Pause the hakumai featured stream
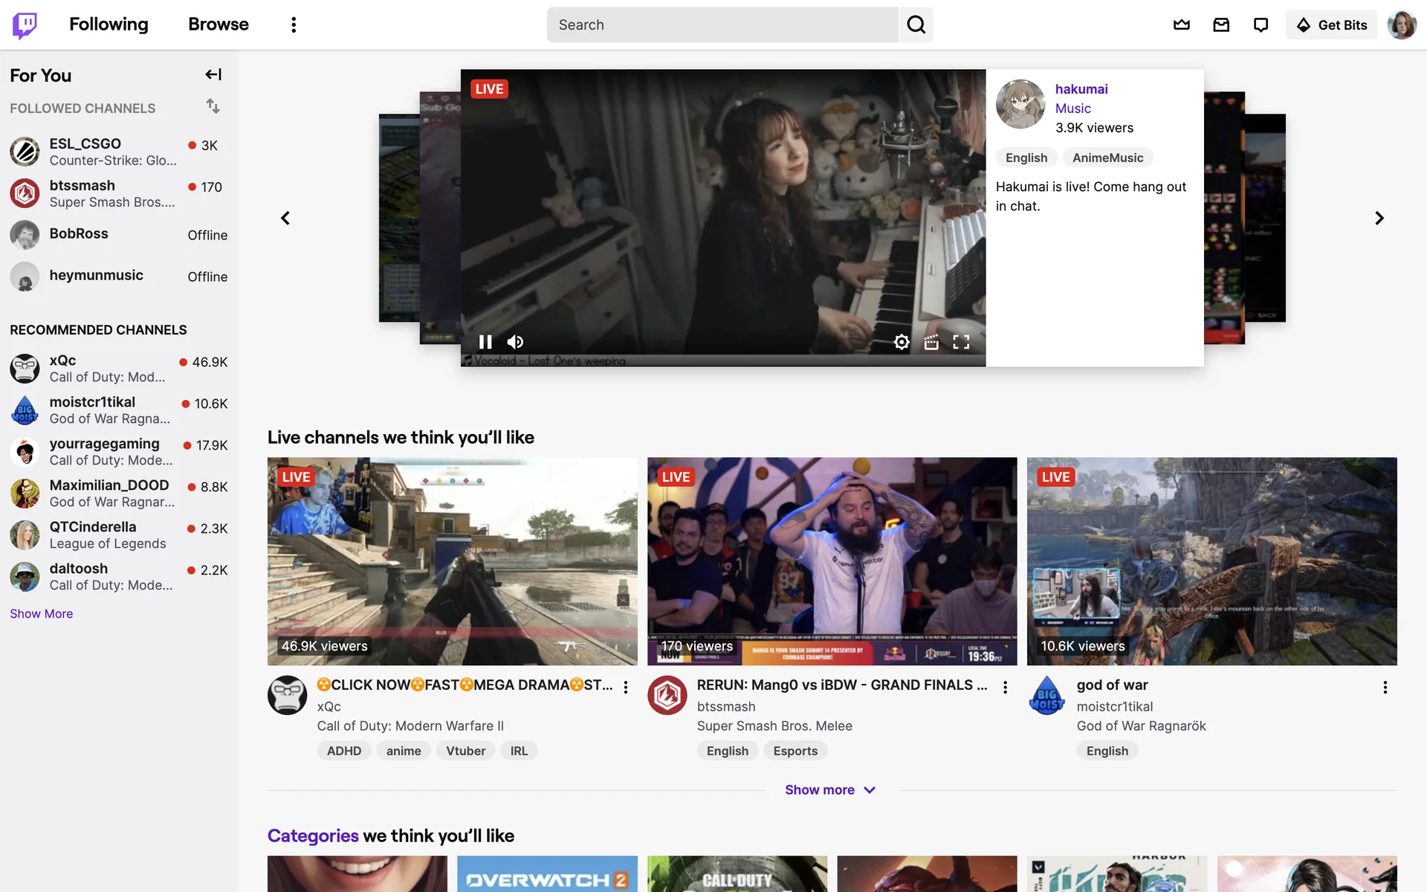Screen dimensions: 1427x892 (485, 342)
